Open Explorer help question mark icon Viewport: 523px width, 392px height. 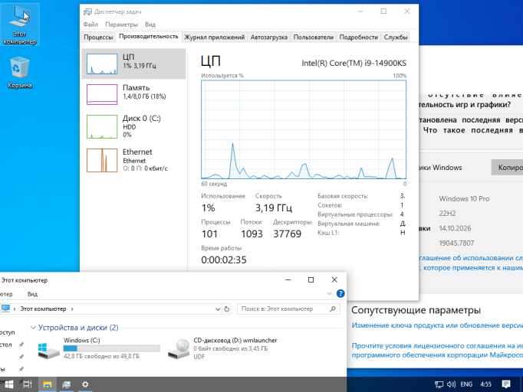(x=340, y=293)
